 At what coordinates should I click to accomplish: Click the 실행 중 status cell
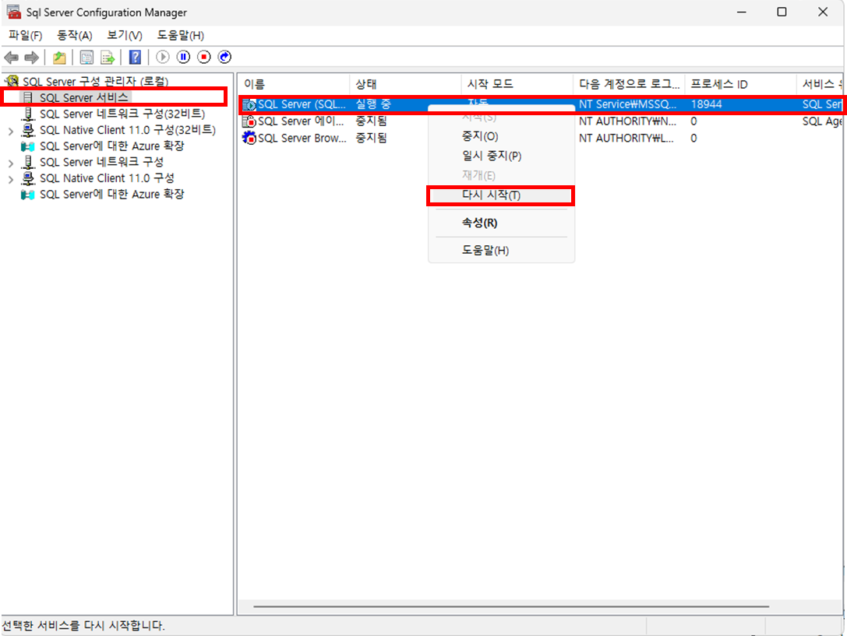[372, 104]
